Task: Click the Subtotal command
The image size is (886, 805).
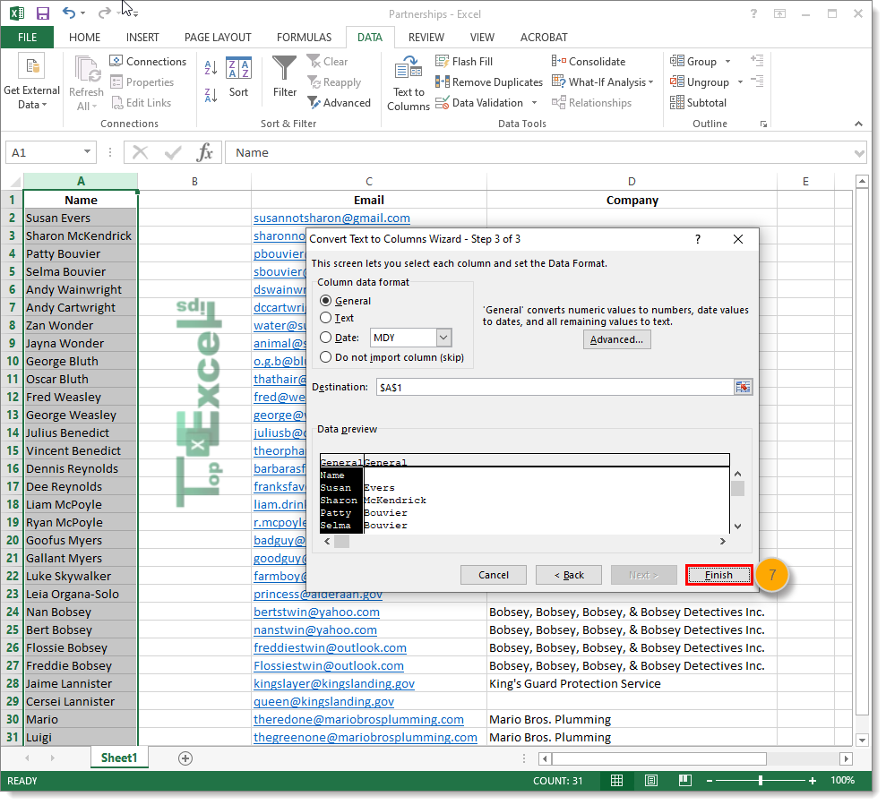Action: coord(699,103)
